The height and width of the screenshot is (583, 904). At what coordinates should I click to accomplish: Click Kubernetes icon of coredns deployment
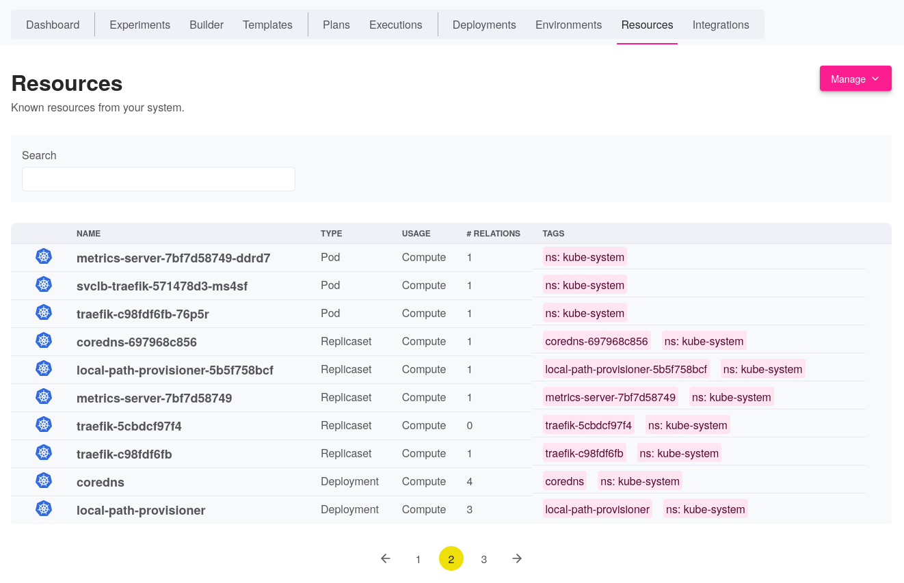tap(44, 481)
